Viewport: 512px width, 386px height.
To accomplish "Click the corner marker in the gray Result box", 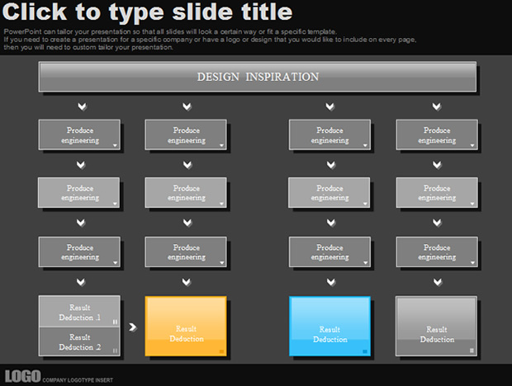I will 472,351.
